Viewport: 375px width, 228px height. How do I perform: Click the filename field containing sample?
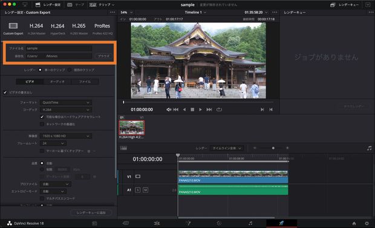[59, 48]
